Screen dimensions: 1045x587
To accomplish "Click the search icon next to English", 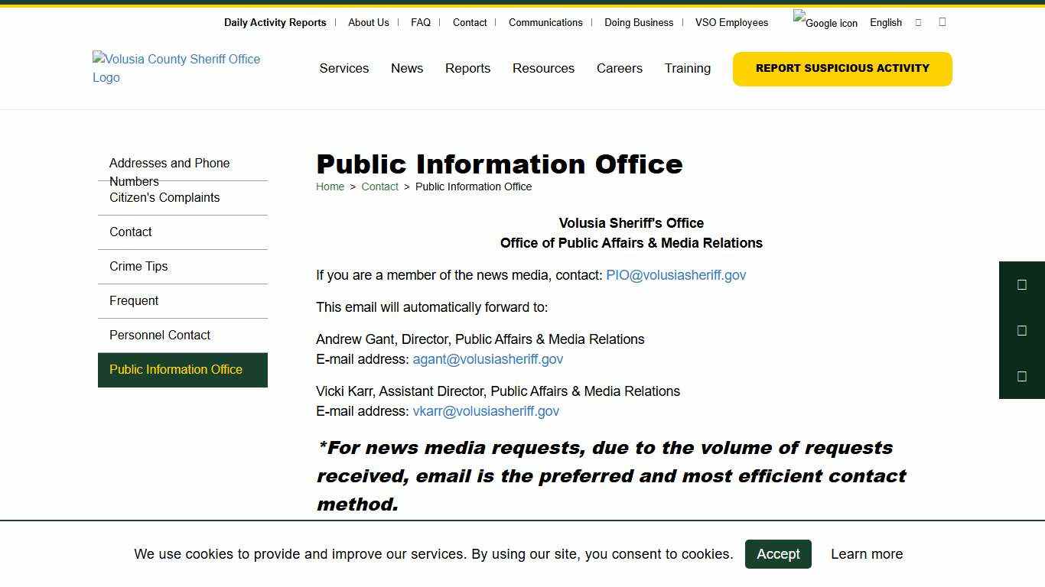I will [917, 22].
